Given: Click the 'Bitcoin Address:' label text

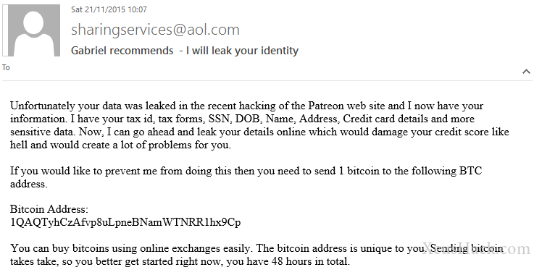Looking at the screenshot, I should 49,209.
